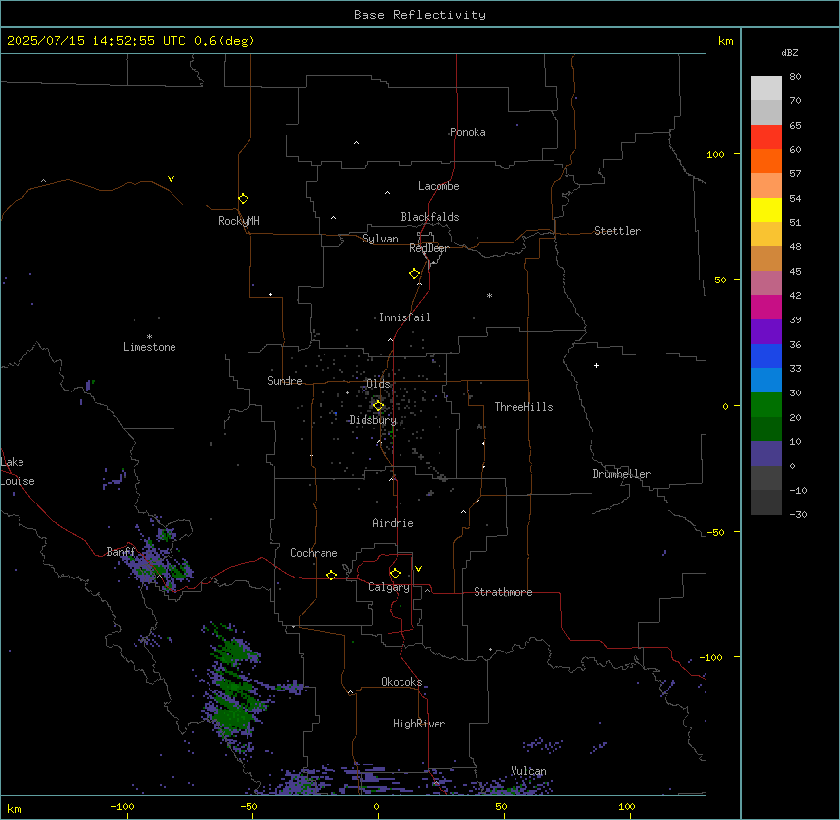Choose the royal blue 33-36 dBZ swatch

pyautogui.click(x=766, y=355)
